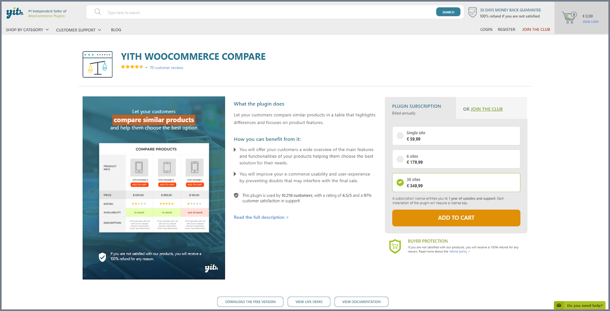Open Read the full description link

click(x=261, y=217)
